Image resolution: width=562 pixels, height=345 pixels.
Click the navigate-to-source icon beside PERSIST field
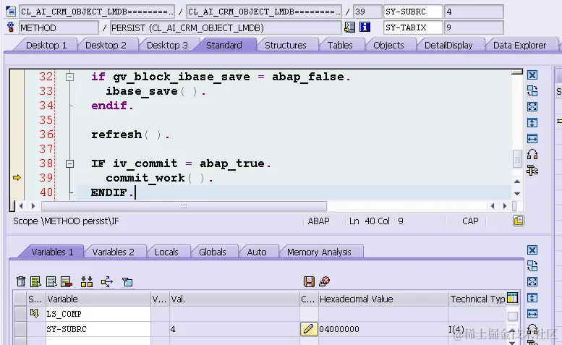[x=349, y=27]
